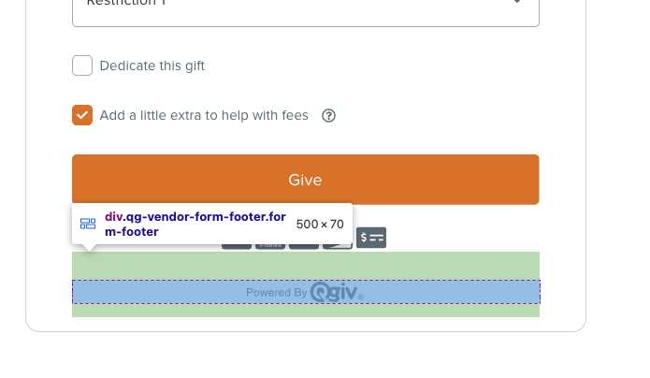This screenshot has width=650, height=378.
Task: Click the 'Add a little extra' label text
Action: pyautogui.click(x=204, y=115)
